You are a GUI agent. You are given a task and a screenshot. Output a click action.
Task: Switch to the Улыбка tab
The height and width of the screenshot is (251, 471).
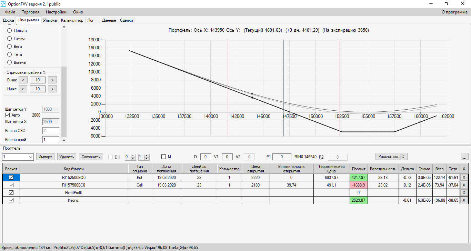point(50,20)
